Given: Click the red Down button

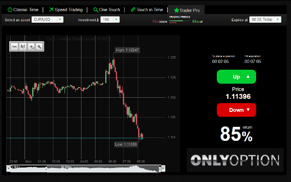Looking at the screenshot, I should [x=236, y=110].
